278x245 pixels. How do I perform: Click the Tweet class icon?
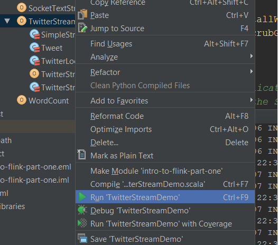(34, 48)
